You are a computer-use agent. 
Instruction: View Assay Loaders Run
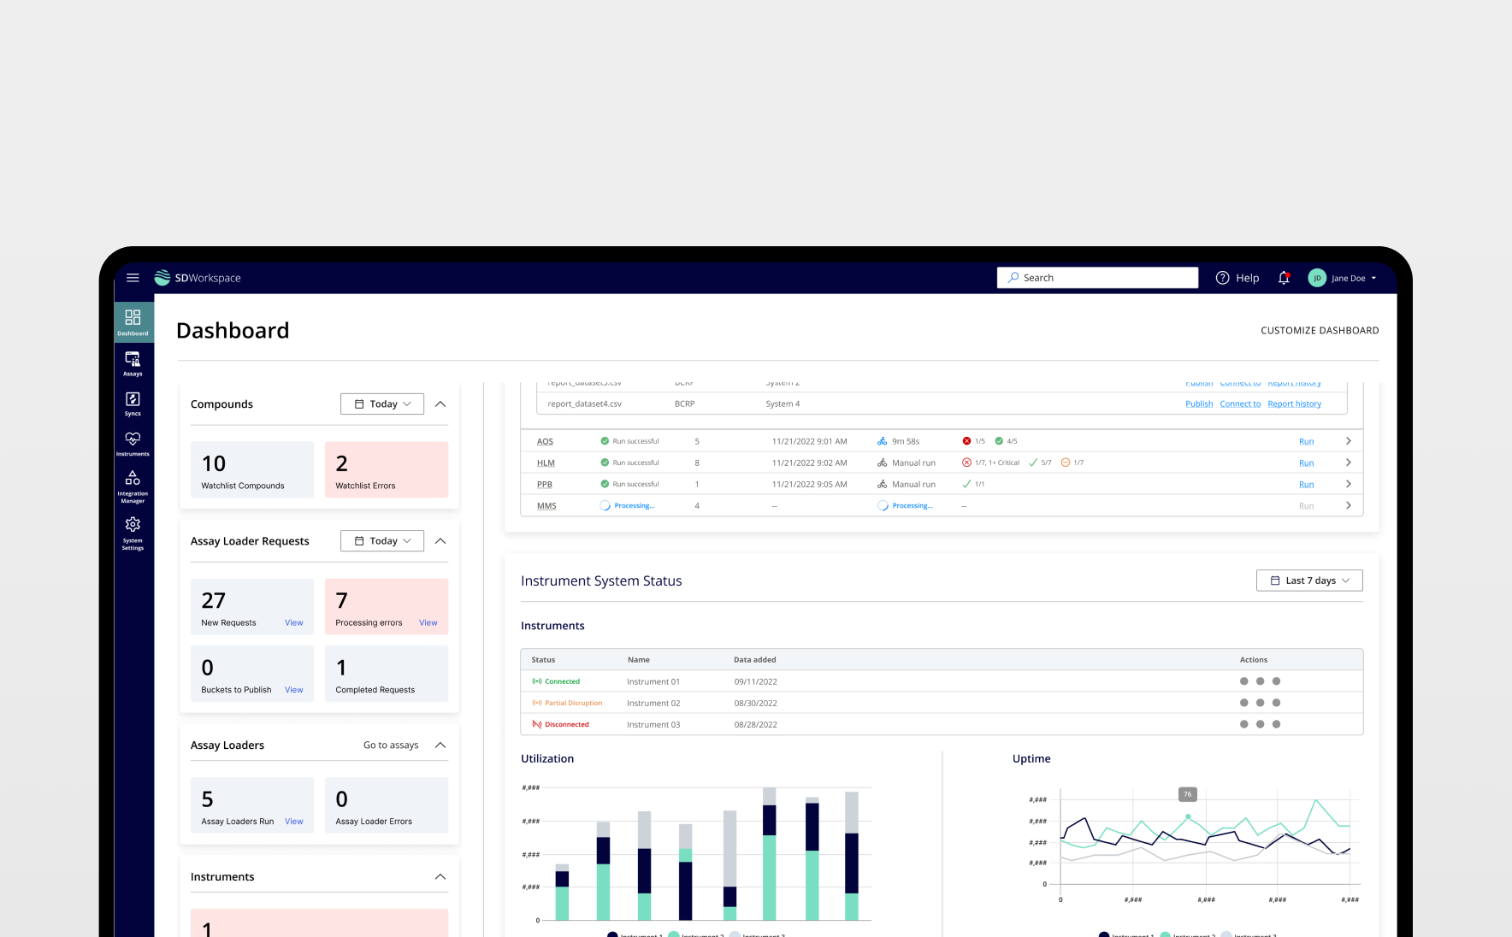click(x=294, y=822)
